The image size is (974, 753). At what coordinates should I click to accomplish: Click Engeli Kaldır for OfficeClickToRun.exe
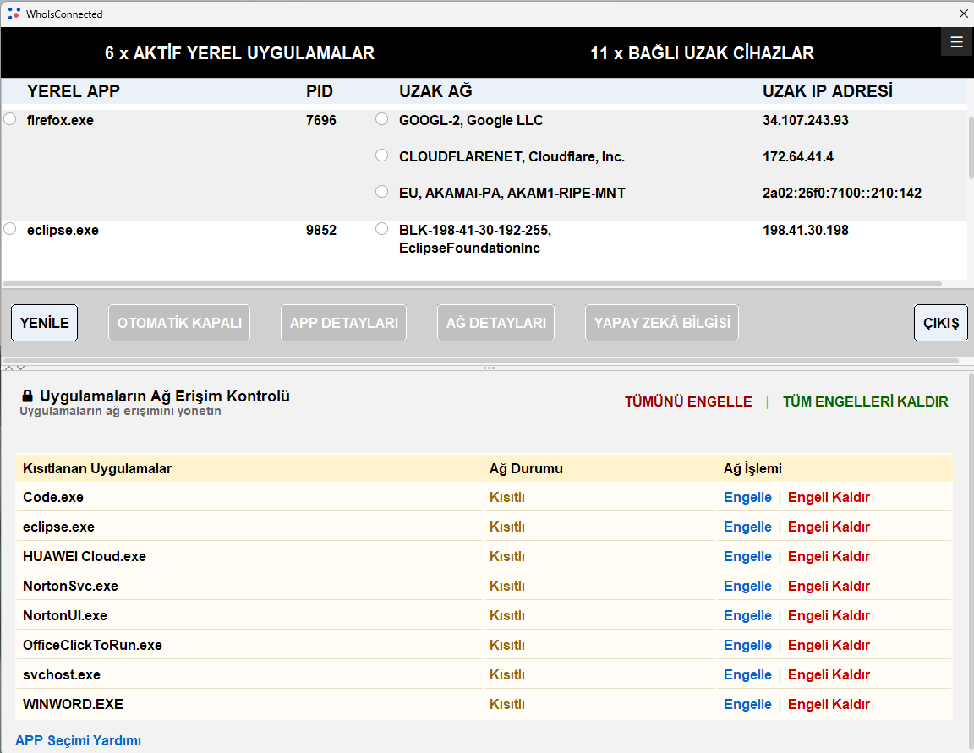tap(829, 645)
